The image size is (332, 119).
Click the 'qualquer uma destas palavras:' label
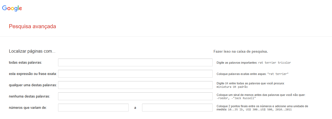point(33,85)
